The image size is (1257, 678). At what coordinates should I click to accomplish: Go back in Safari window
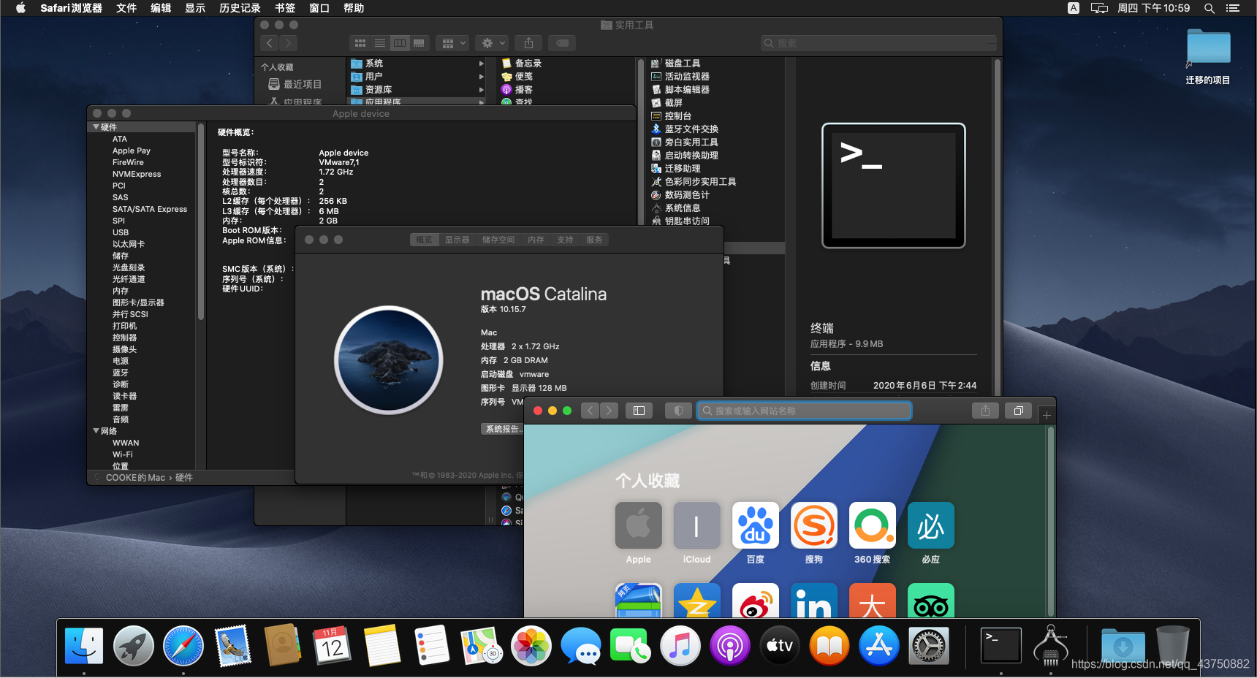coord(590,411)
